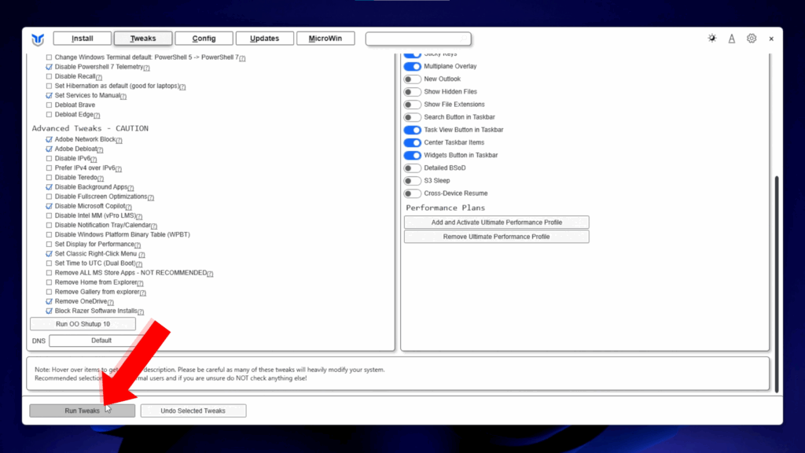Click Undo Selected Tweaks
Screen dimensions: 805x453
pyautogui.click(x=193, y=411)
